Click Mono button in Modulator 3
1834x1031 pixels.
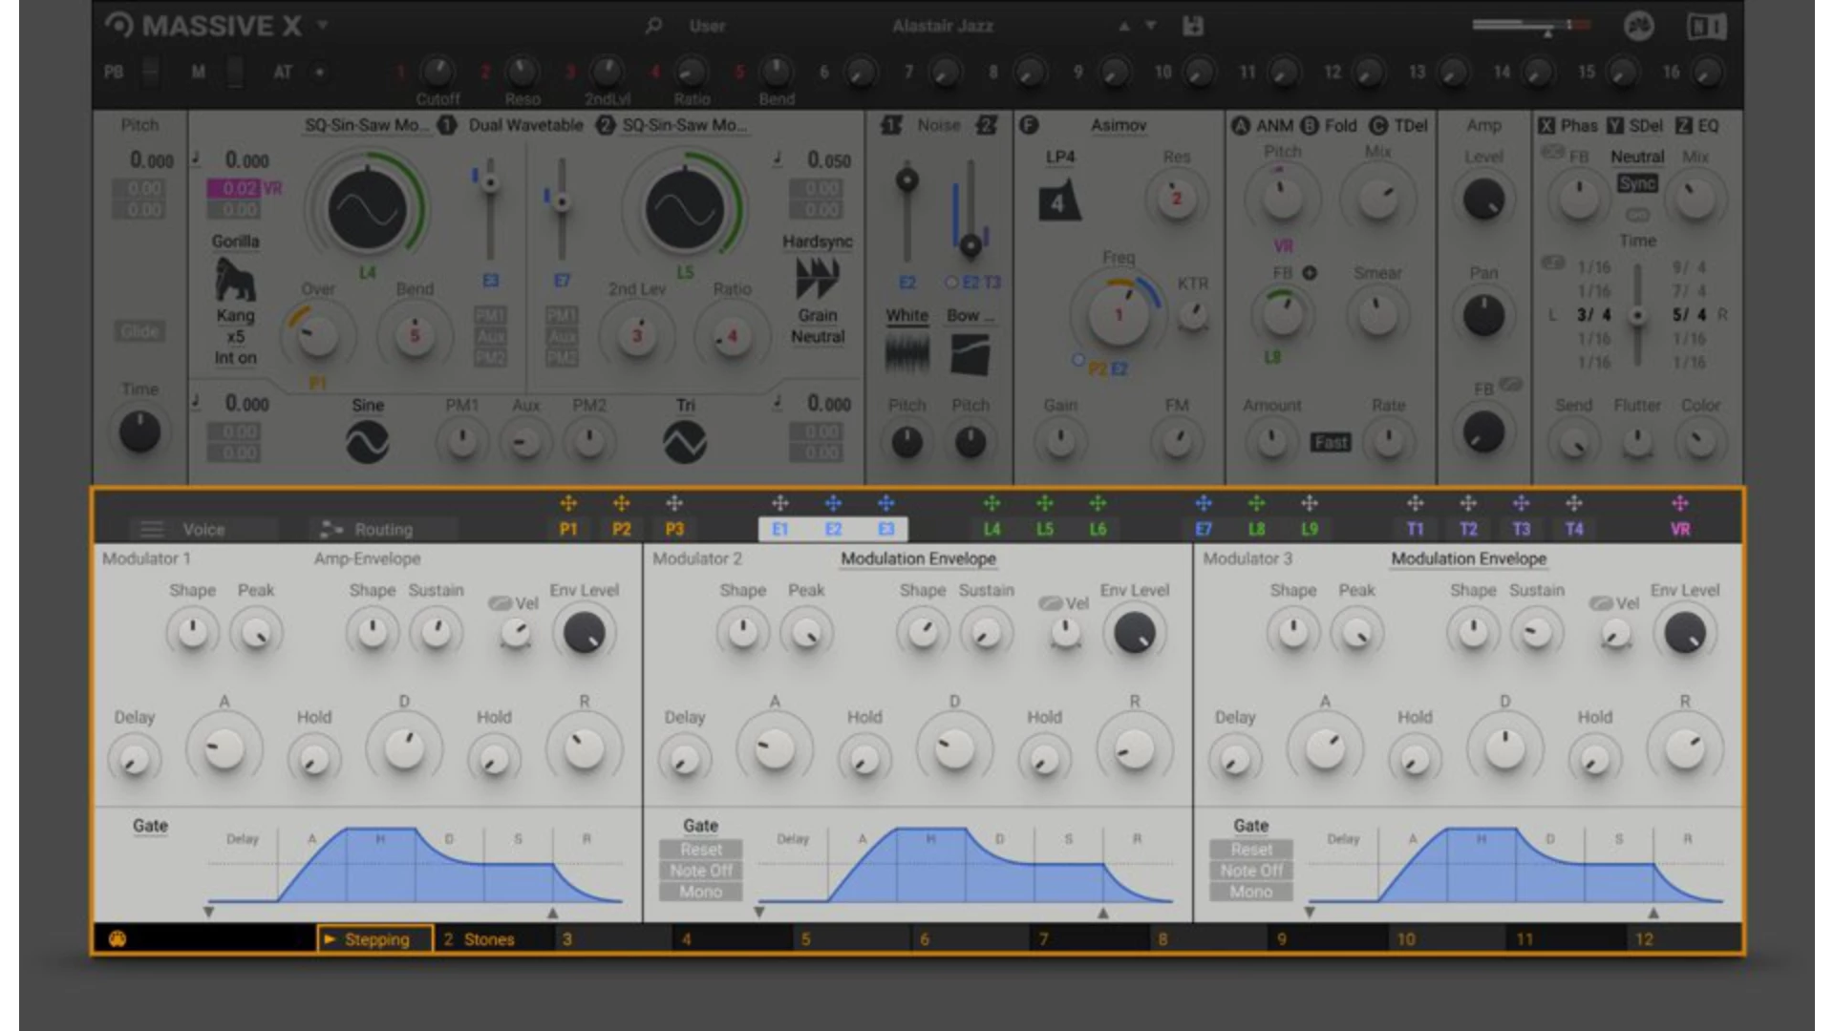click(x=1251, y=892)
